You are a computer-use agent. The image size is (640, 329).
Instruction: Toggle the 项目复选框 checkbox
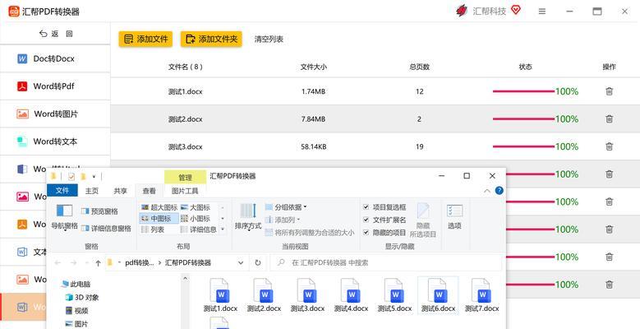[366, 207]
